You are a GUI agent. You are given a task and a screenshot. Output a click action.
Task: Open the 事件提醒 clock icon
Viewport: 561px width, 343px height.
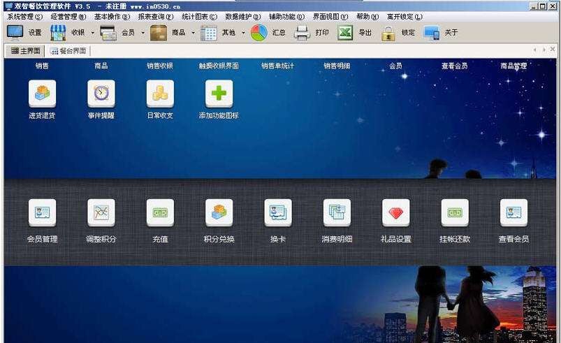point(101,94)
